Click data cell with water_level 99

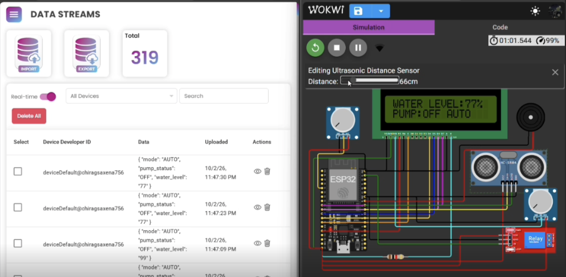pos(162,244)
